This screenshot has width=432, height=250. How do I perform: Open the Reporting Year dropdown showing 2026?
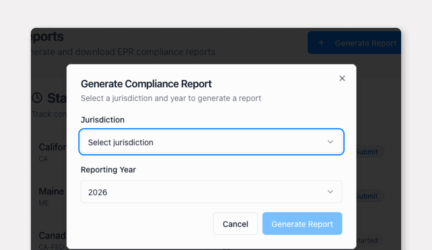(211, 192)
